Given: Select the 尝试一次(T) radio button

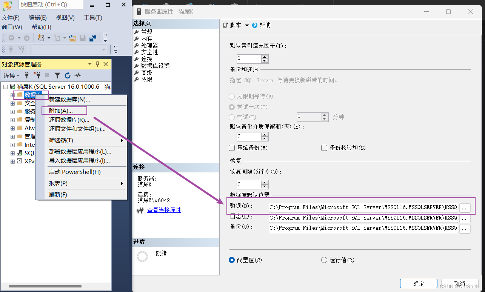Looking at the screenshot, I should (232, 107).
